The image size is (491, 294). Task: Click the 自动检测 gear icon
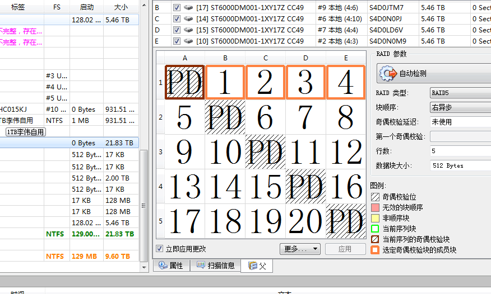(387, 73)
